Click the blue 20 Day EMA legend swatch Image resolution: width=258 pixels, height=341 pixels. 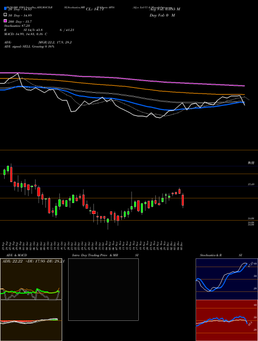tap(5, 9)
